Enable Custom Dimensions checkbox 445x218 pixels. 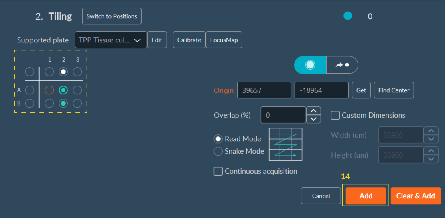click(x=335, y=115)
